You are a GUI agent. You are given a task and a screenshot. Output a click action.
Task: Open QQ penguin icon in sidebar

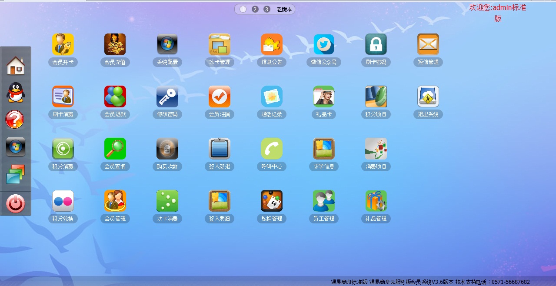click(x=16, y=93)
